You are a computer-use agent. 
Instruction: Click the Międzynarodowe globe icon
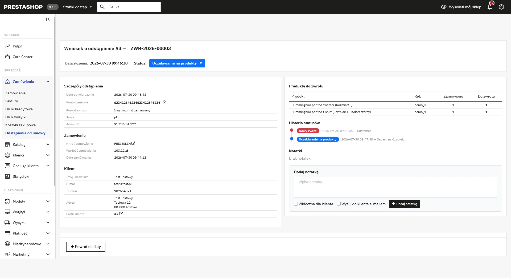click(x=7, y=244)
